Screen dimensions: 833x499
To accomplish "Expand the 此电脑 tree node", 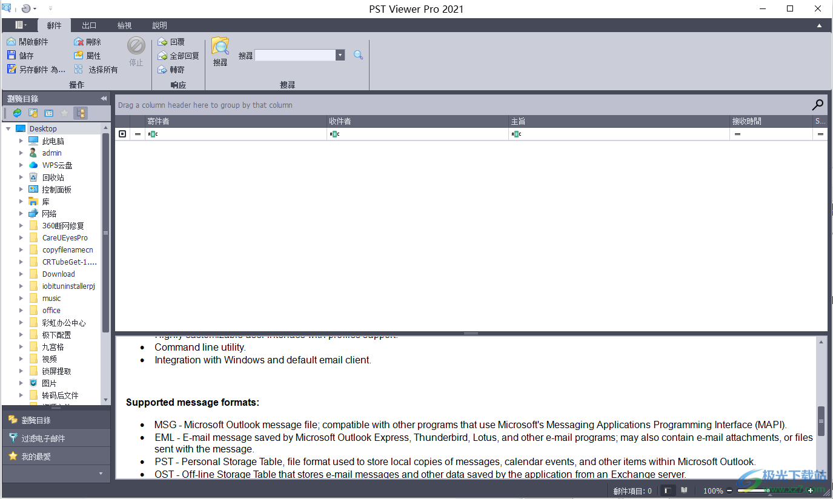I will coord(21,140).
